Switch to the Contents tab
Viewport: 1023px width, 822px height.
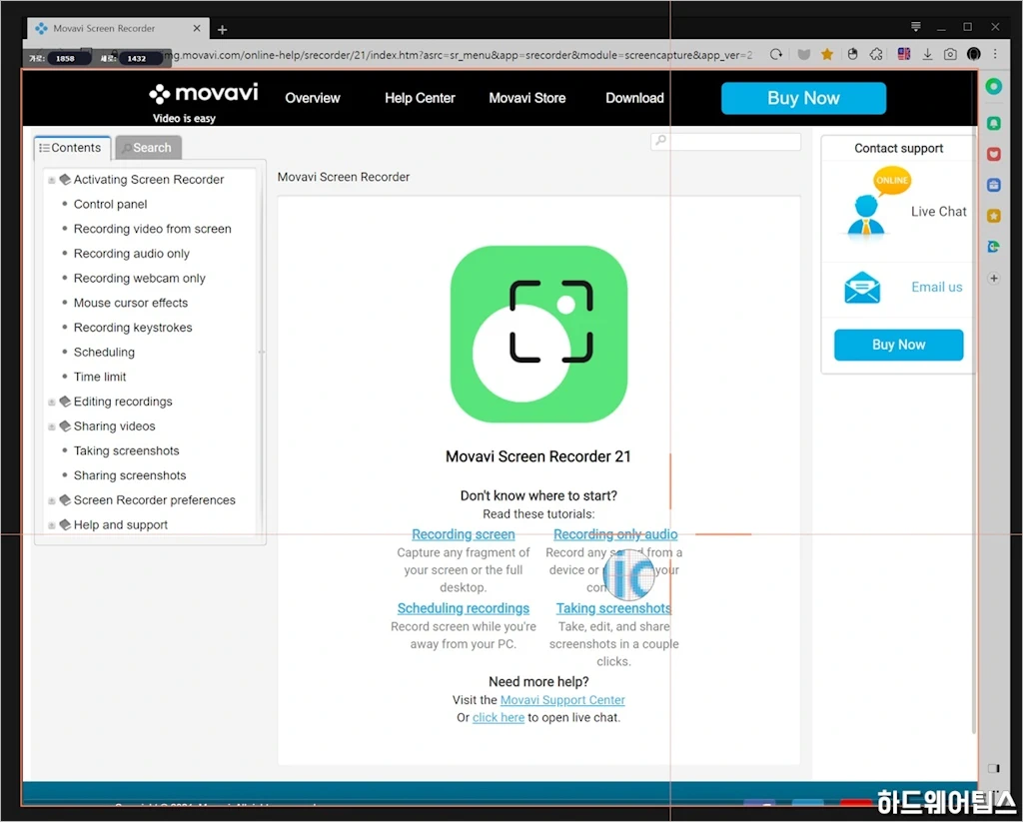pyautogui.click(x=71, y=148)
